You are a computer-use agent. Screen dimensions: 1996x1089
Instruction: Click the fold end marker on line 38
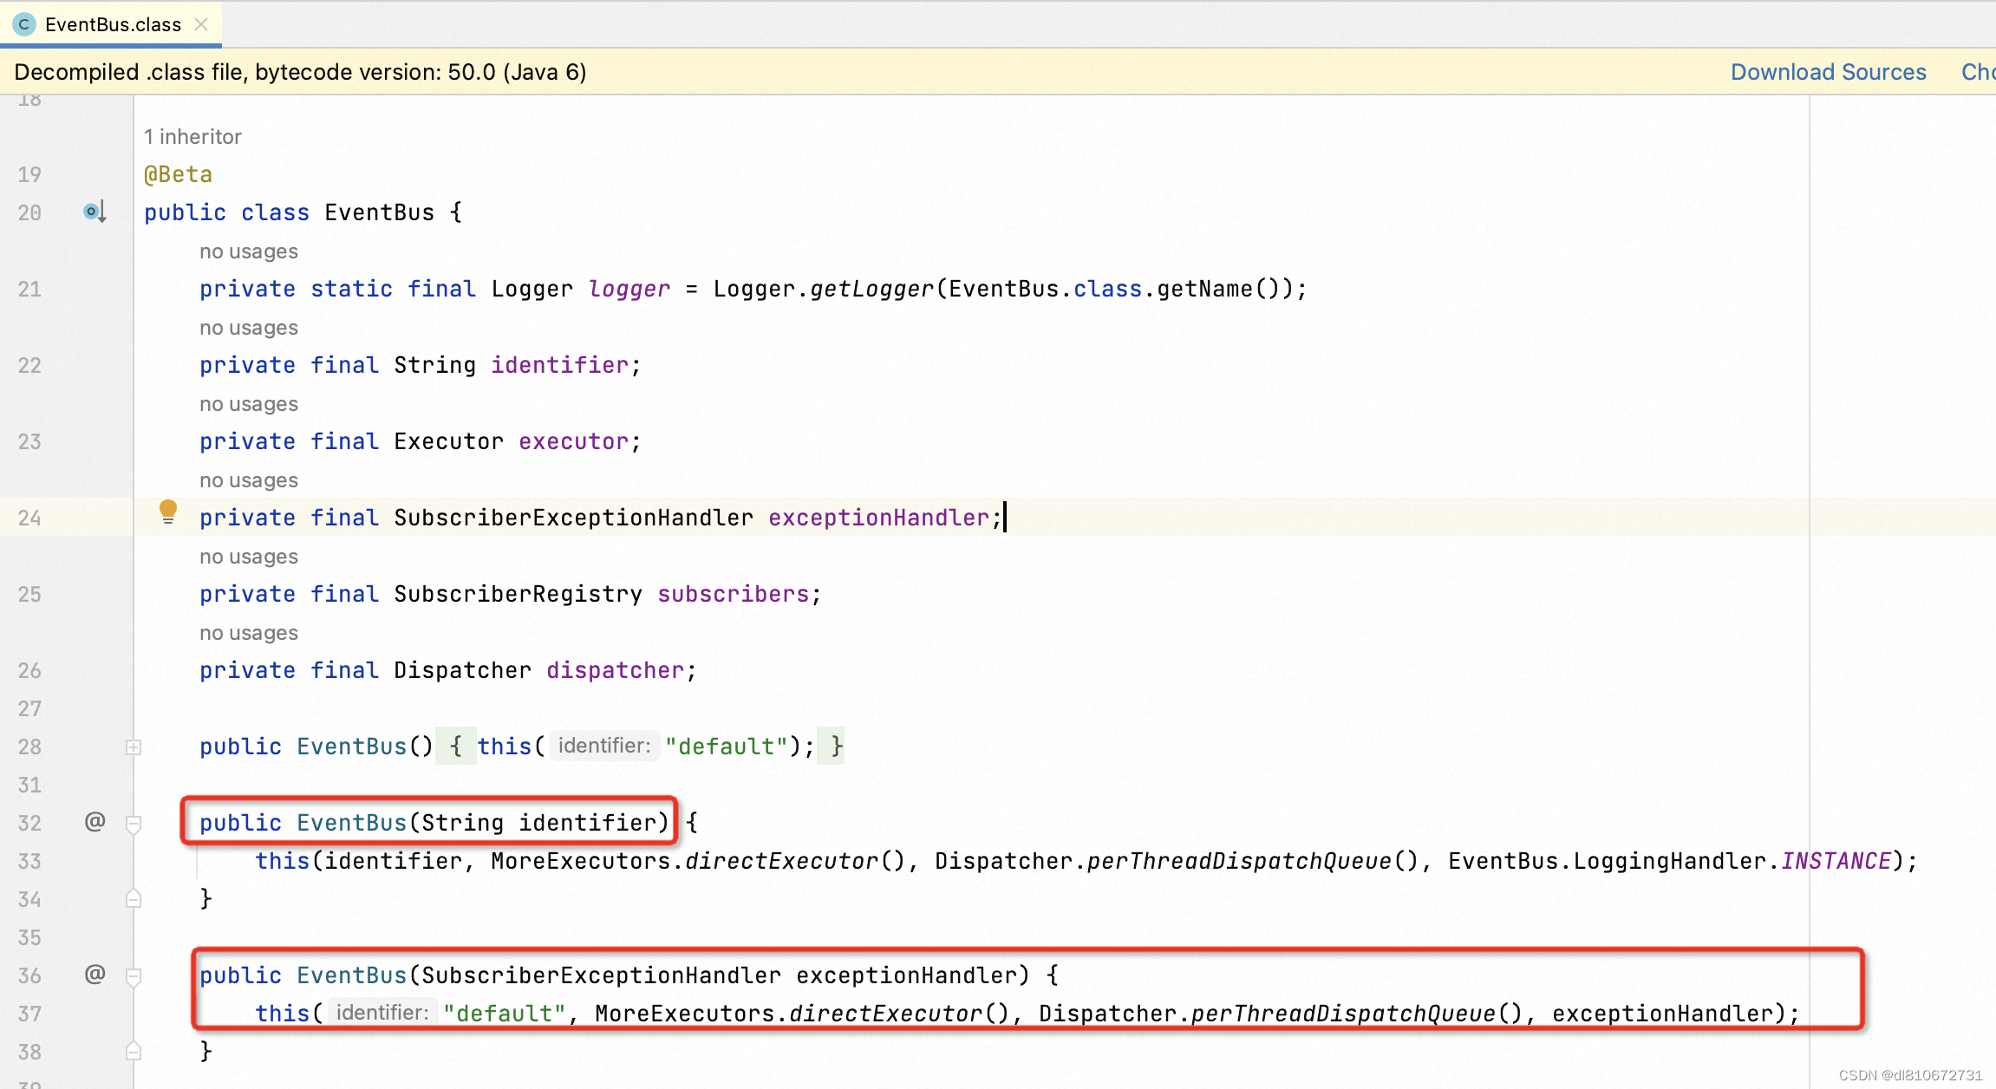(x=134, y=1052)
